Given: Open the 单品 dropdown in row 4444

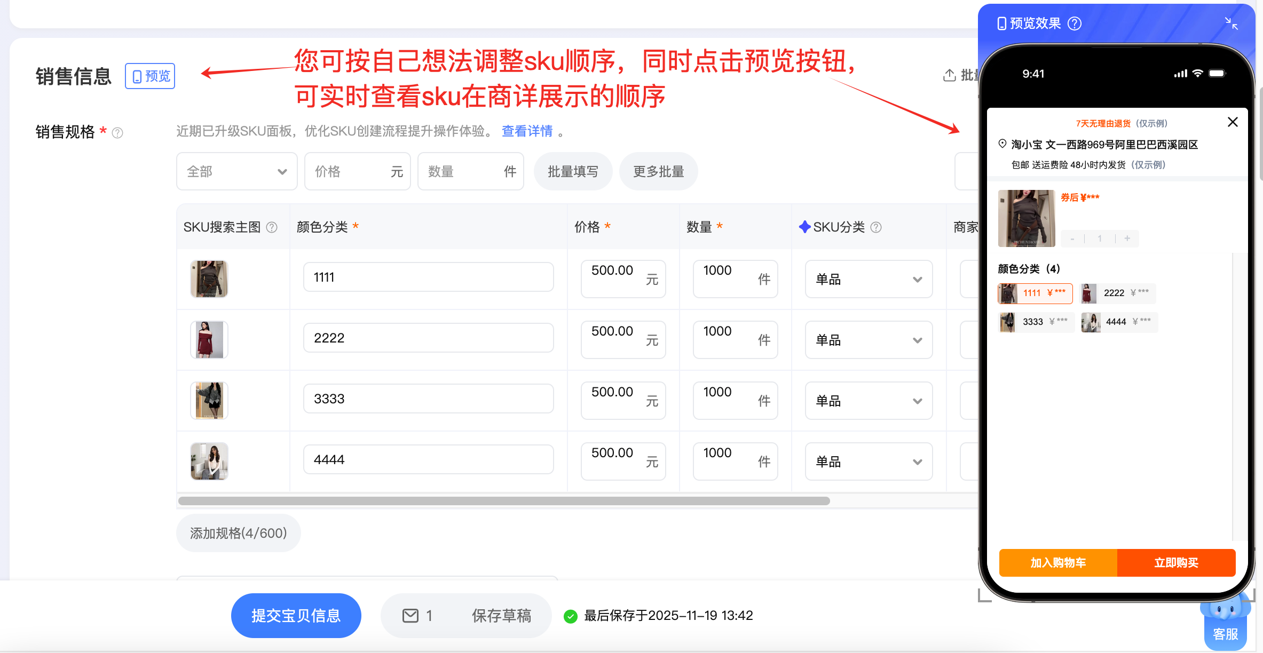Looking at the screenshot, I should tap(869, 461).
